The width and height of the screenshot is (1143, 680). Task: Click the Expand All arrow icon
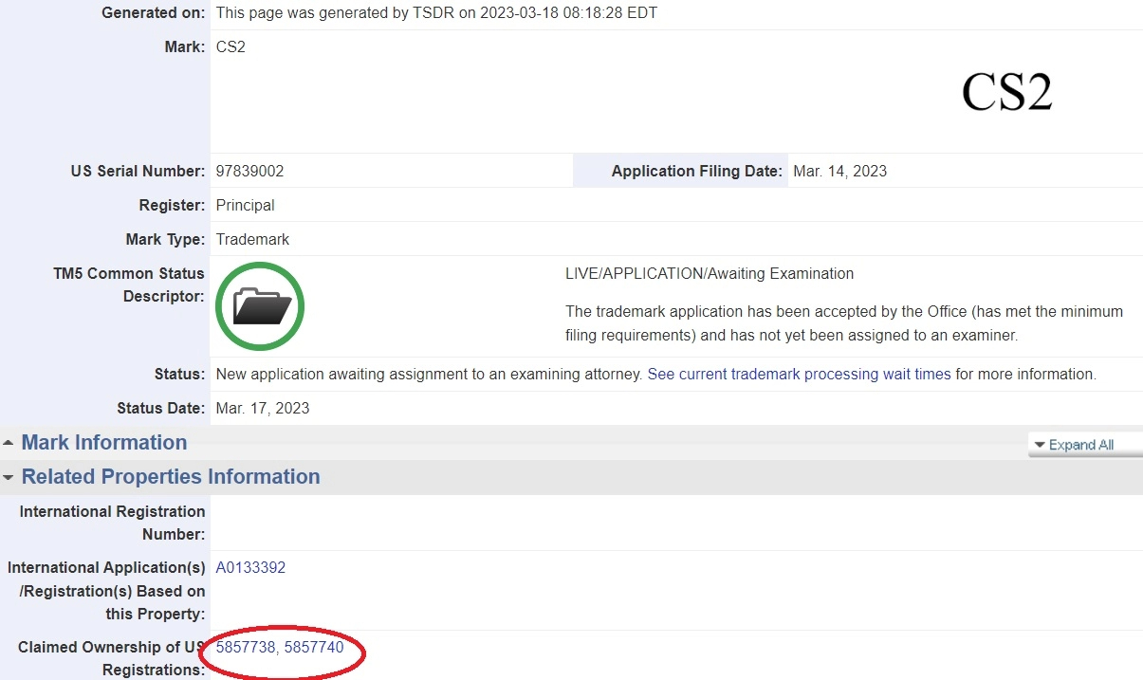1040,445
